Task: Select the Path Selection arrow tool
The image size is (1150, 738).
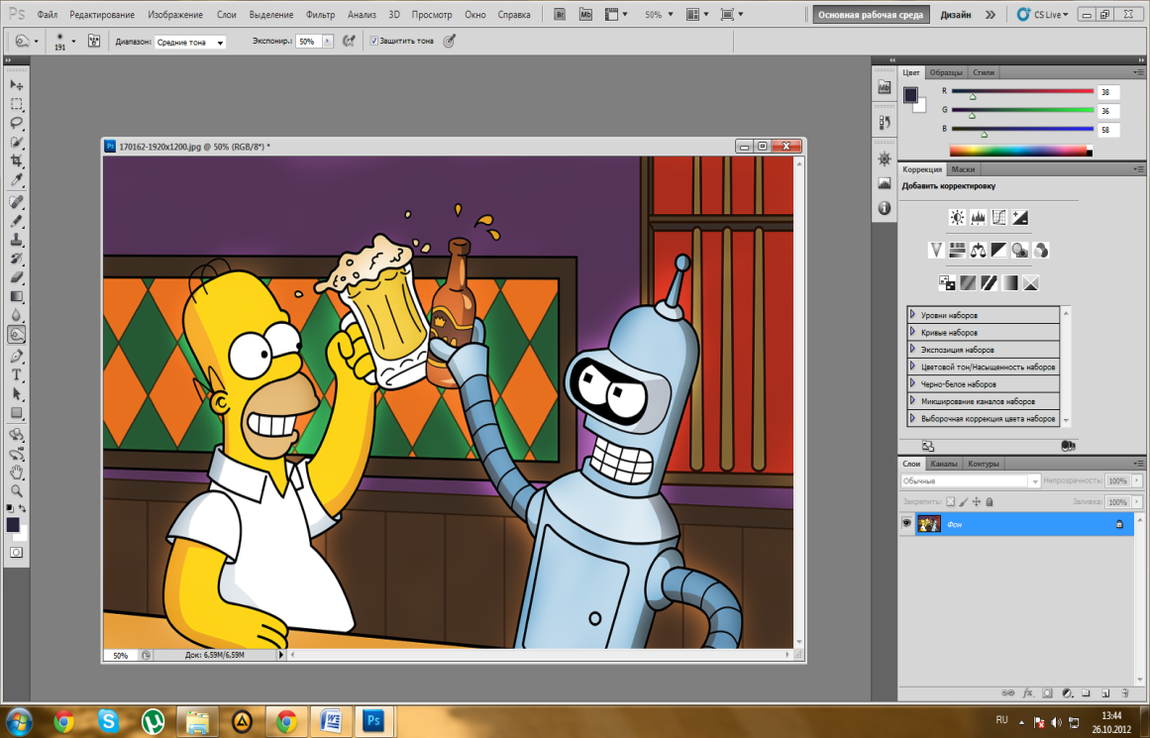Action: point(16,394)
